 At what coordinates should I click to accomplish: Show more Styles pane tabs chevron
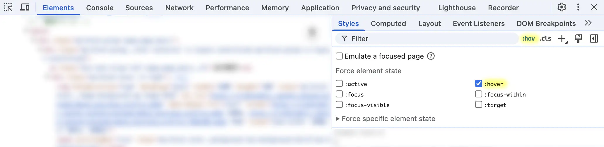[x=588, y=23]
